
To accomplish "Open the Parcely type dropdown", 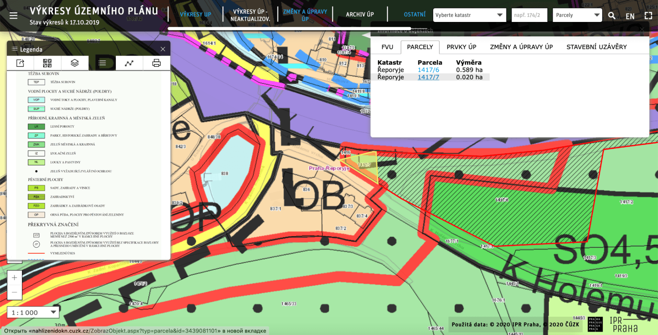I will point(577,15).
